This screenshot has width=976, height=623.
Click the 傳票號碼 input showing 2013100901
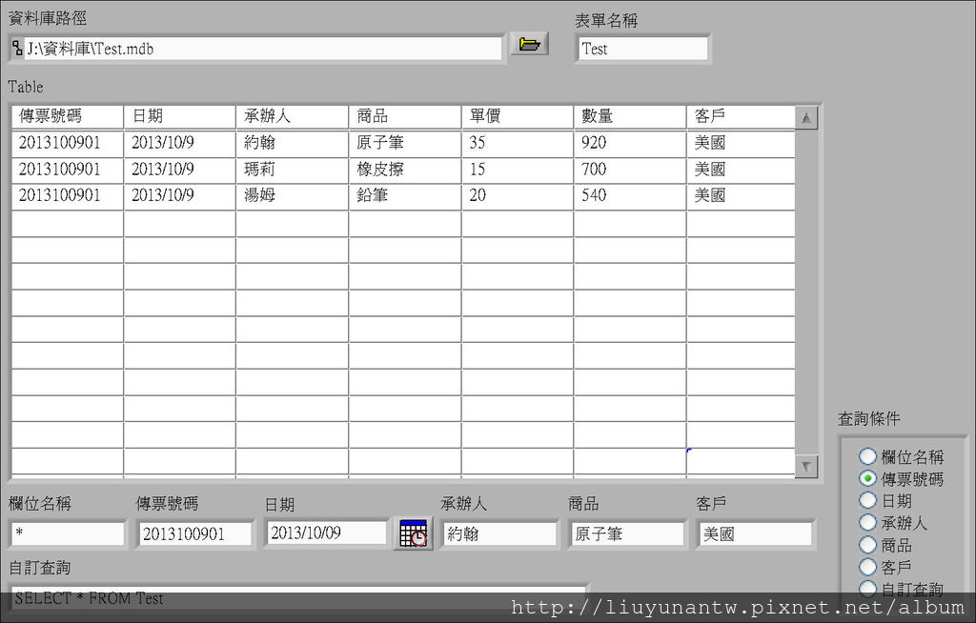point(194,534)
